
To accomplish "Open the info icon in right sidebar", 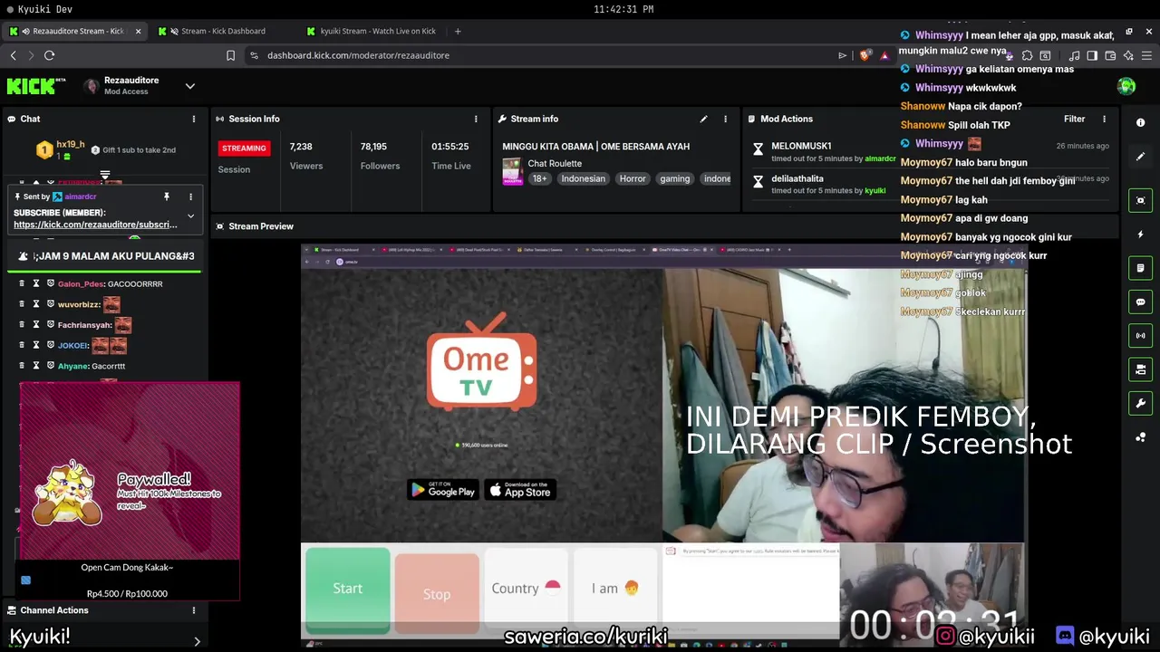I will (1140, 122).
